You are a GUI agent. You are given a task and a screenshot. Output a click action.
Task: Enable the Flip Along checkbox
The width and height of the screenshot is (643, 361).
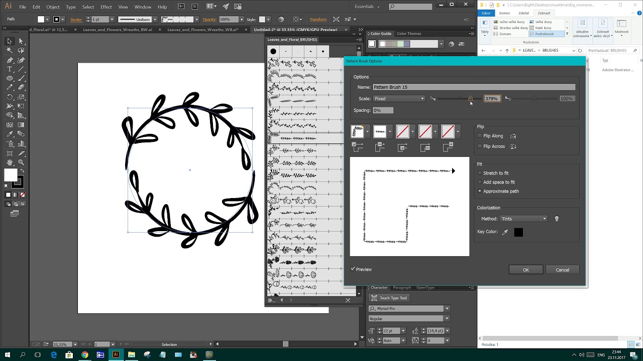[480, 136]
